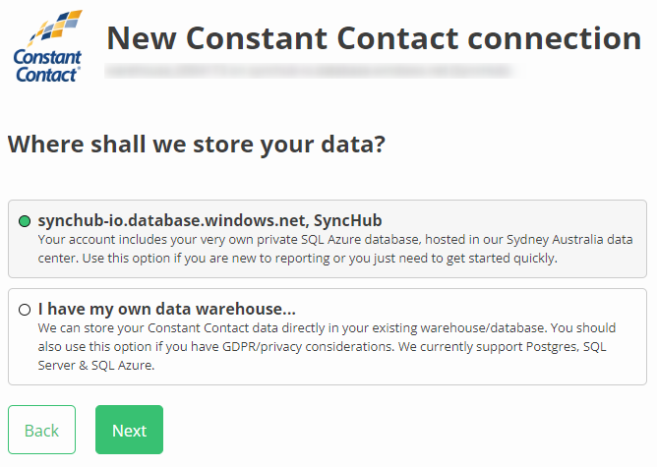The width and height of the screenshot is (657, 467).
Task: Click the 'synchub-io.database.windows.net, SyncHub' option label
Action: [x=209, y=220]
